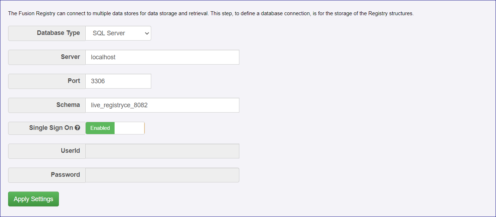Click the Port label
496x217 pixels.
coord(74,81)
